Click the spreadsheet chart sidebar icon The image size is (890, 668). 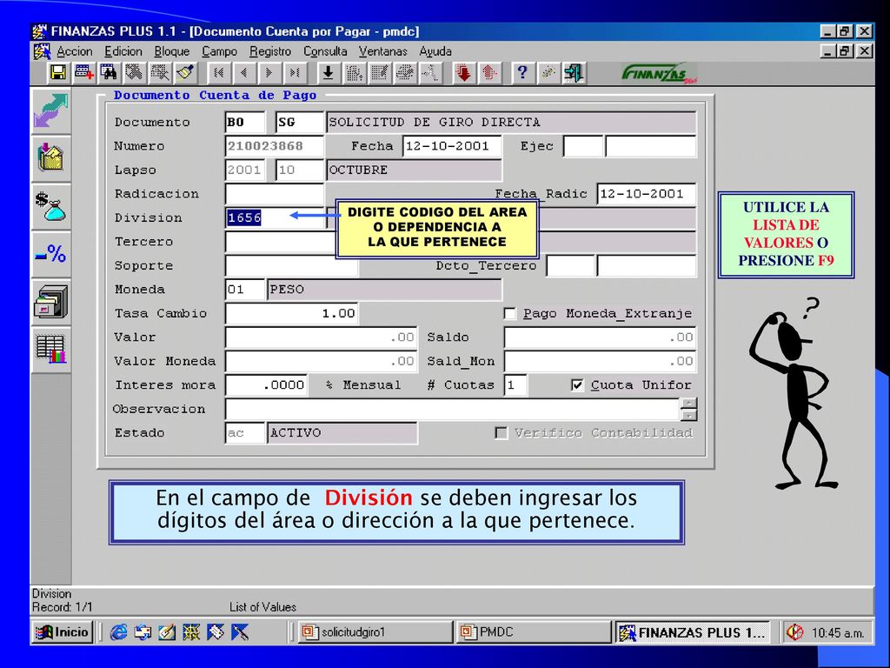tap(51, 350)
